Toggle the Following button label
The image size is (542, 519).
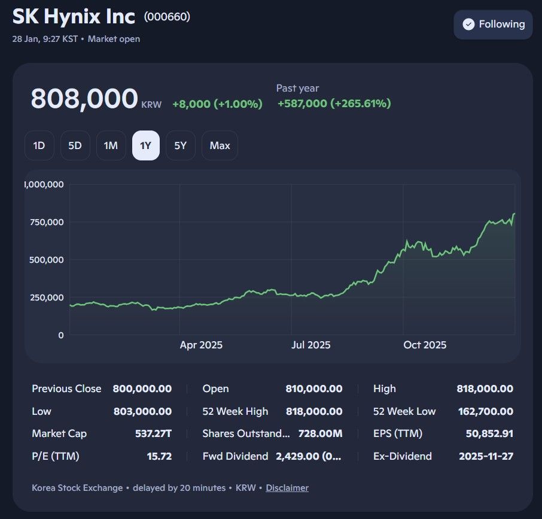coord(501,24)
